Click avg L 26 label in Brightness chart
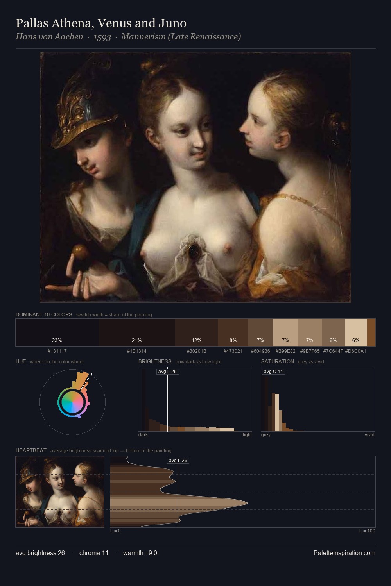The image size is (391, 586). point(167,372)
